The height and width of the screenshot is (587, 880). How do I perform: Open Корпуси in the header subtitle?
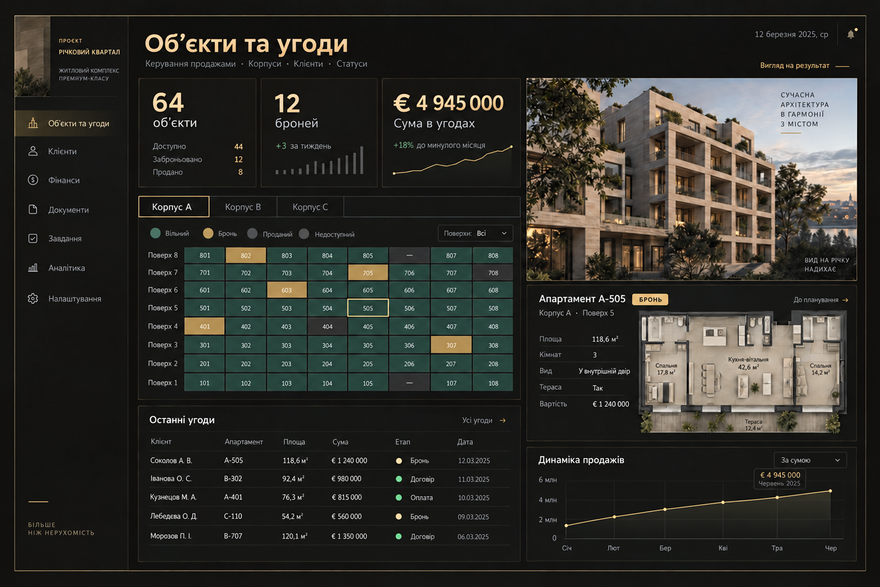click(x=265, y=64)
